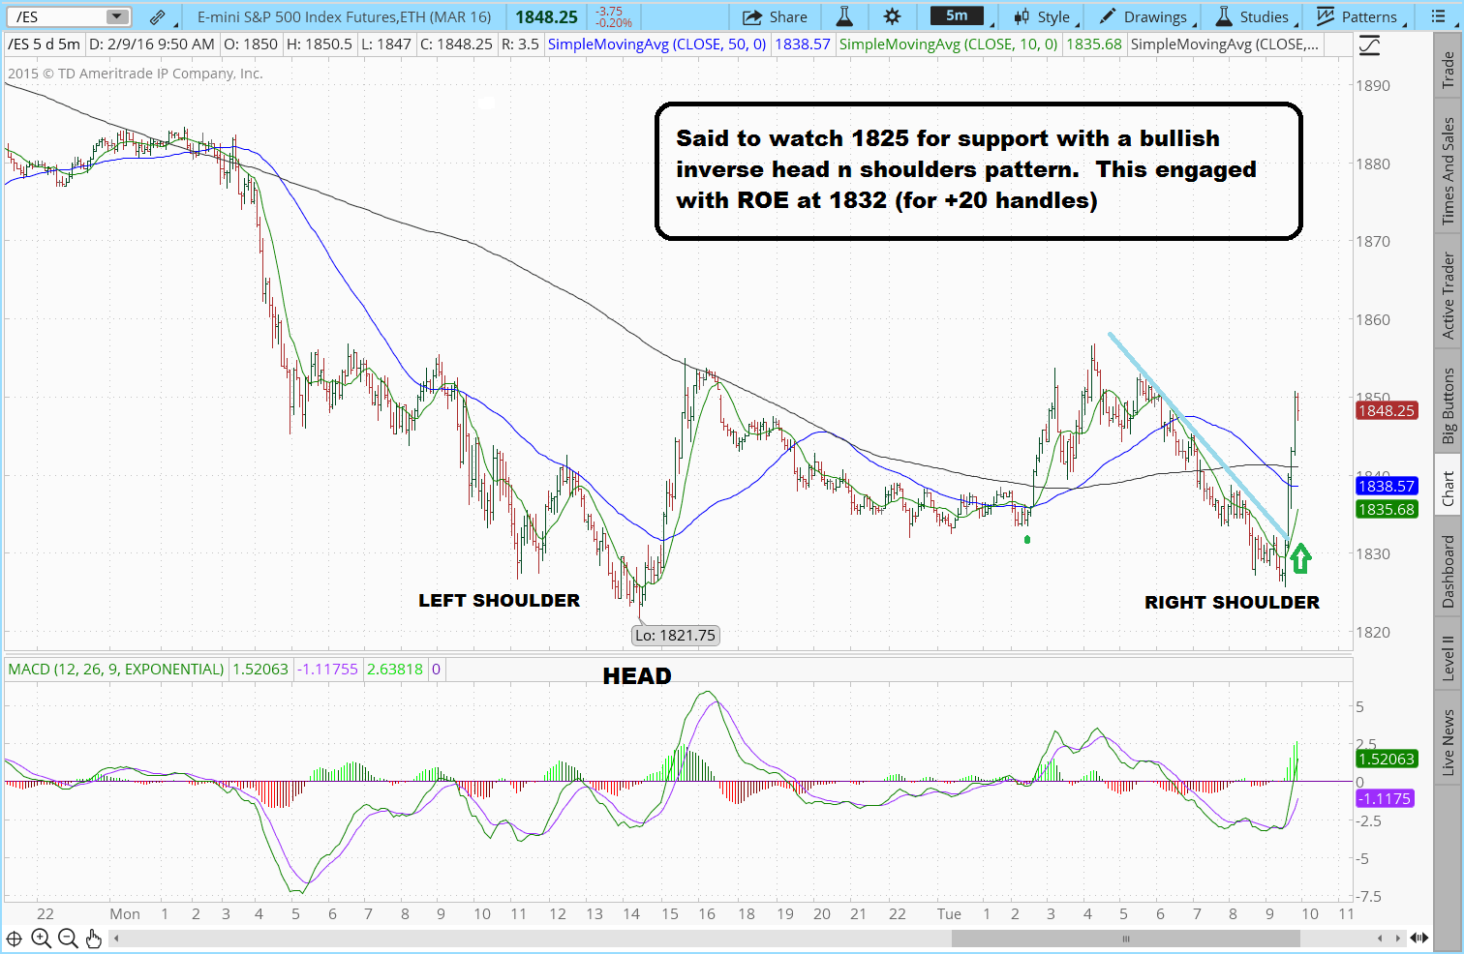Click the blue 1838.57 axis price tag
The width and height of the screenshot is (1464, 954).
click(x=1387, y=486)
